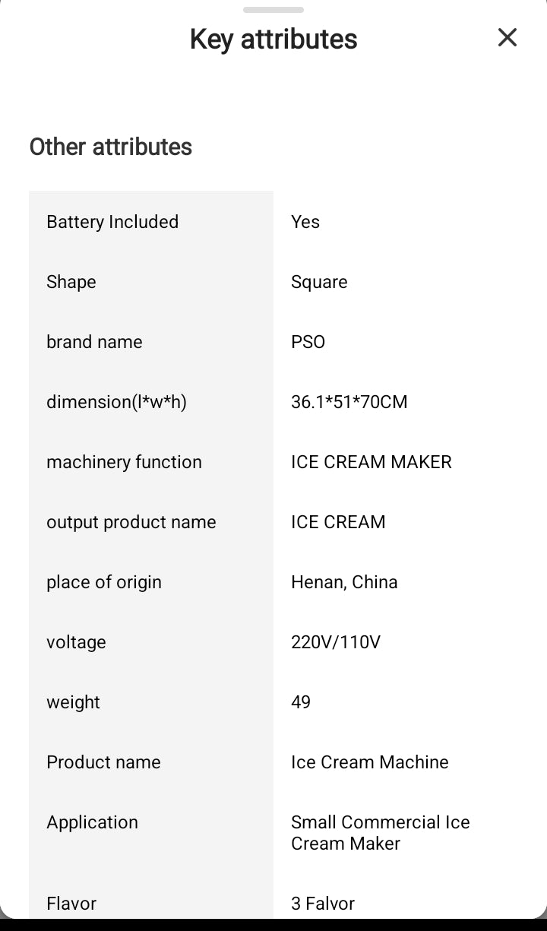
Task: Select the Other attributes heading
Action: point(111,147)
